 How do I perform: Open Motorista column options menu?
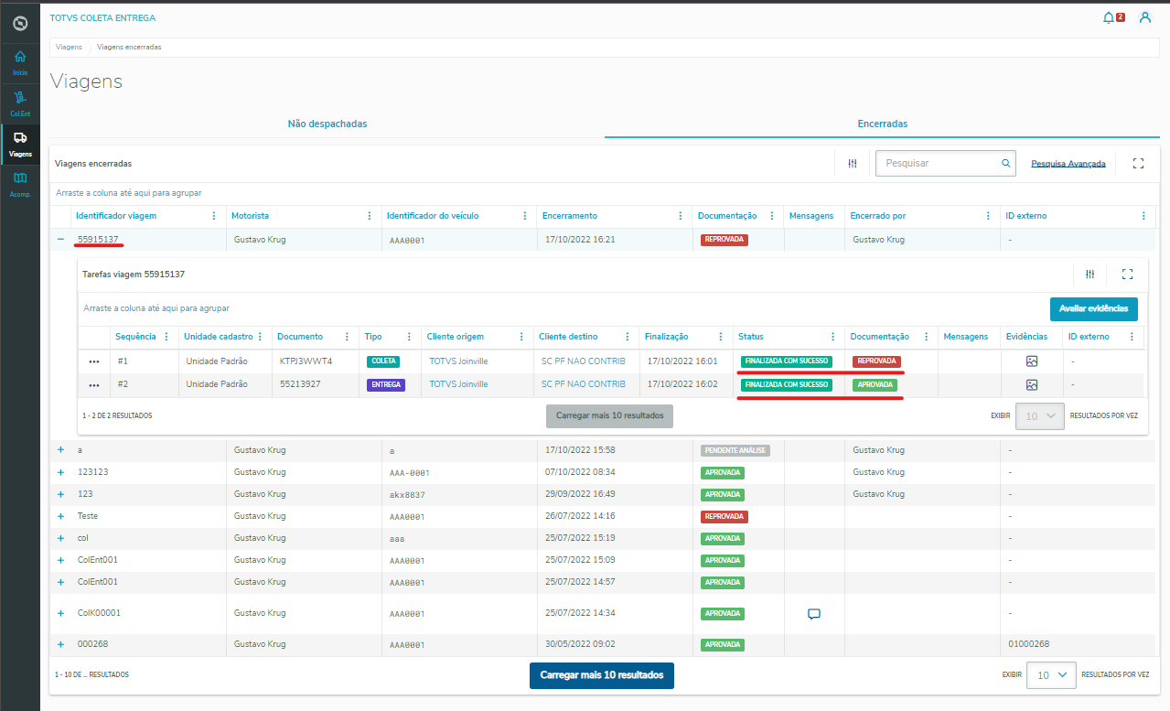coord(370,216)
